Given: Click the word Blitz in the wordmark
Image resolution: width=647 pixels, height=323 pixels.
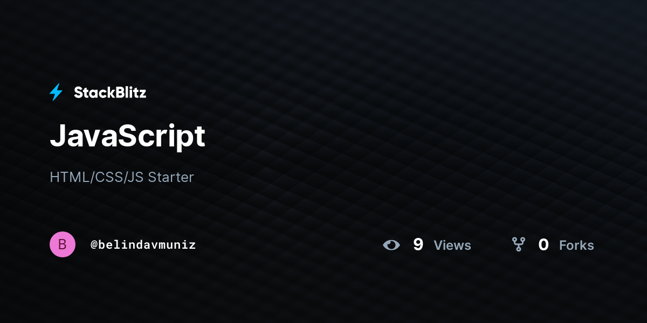Looking at the screenshot, I should tap(130, 93).
